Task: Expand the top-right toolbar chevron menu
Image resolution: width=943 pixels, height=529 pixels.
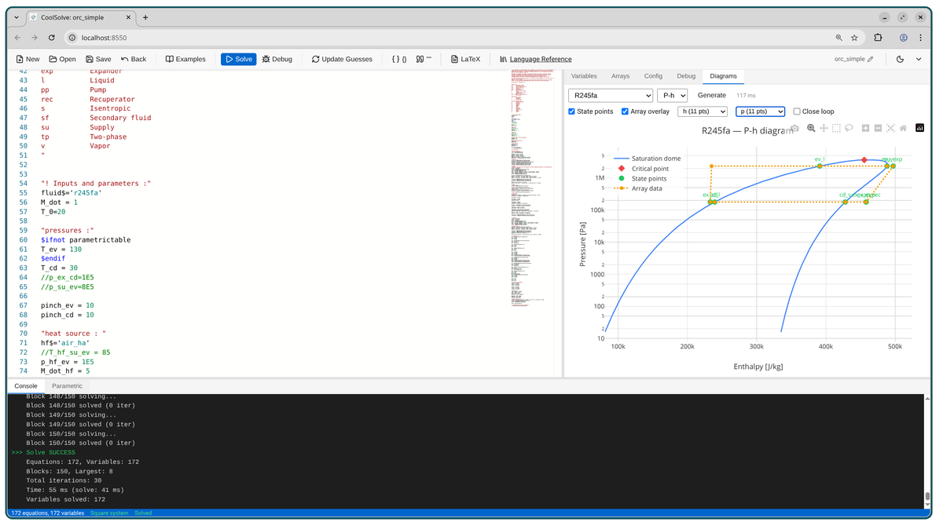Action: coord(919,59)
